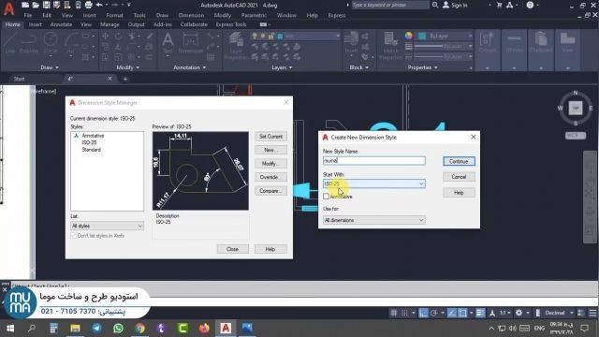Open the shopping cart icon in title bar

pos(499,5)
